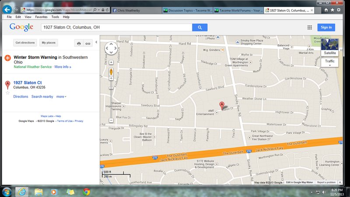Viewport: 350px width, 197px height.
Task: Click in the Google Maps search field
Action: [116, 28]
